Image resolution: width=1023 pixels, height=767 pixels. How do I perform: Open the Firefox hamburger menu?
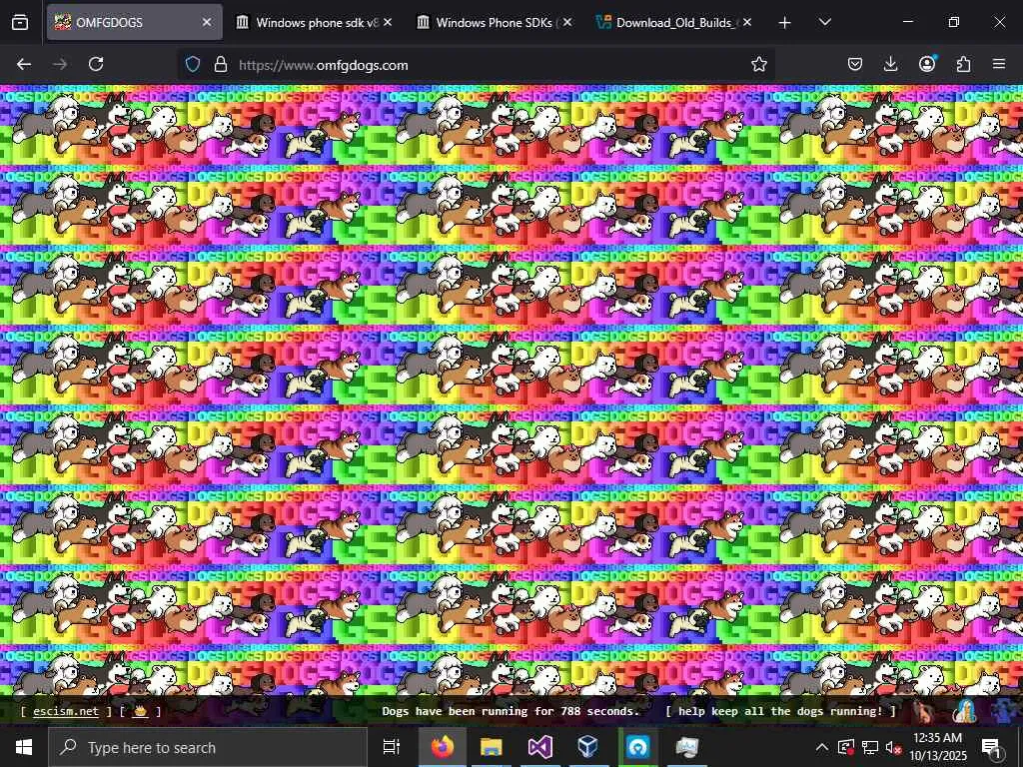999,64
